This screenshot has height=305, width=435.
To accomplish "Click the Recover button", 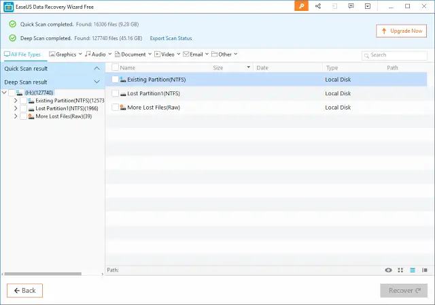I will tap(404, 291).
